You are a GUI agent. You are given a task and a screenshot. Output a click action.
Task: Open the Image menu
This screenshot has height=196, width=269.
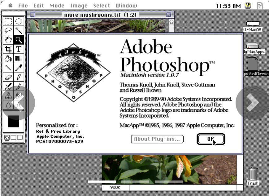[79, 6]
